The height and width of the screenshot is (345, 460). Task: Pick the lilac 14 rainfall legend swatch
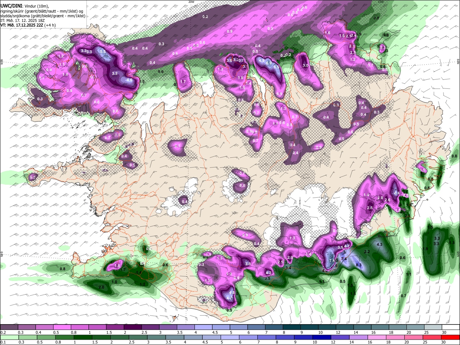coord(359,337)
